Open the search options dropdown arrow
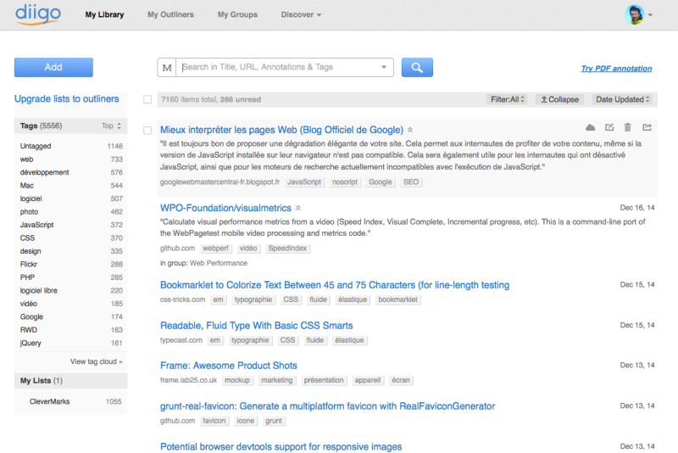This screenshot has width=678, height=453. 384,67
